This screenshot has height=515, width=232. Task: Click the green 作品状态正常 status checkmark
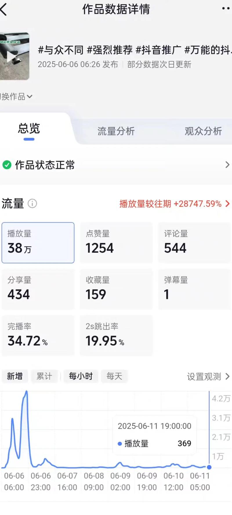point(7,165)
